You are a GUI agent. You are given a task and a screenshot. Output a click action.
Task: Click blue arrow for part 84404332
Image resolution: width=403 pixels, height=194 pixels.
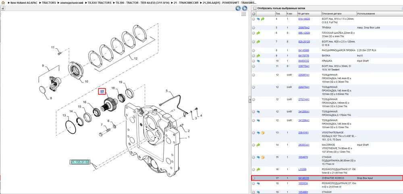pos(258,61)
